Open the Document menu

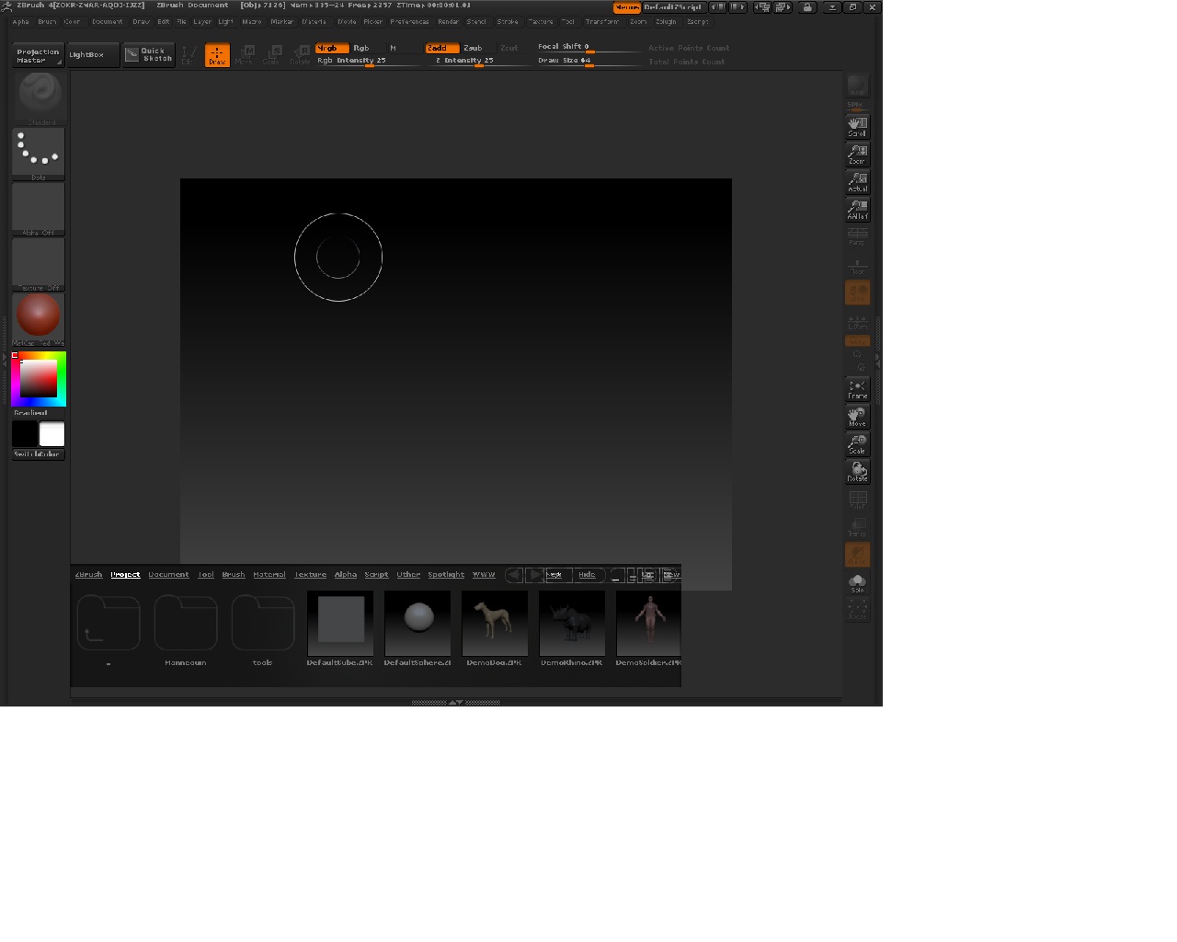pyautogui.click(x=108, y=22)
